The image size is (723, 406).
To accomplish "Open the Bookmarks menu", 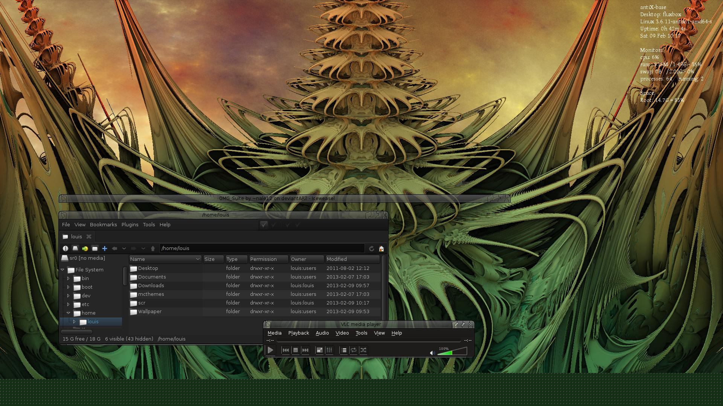I will pyautogui.click(x=103, y=224).
